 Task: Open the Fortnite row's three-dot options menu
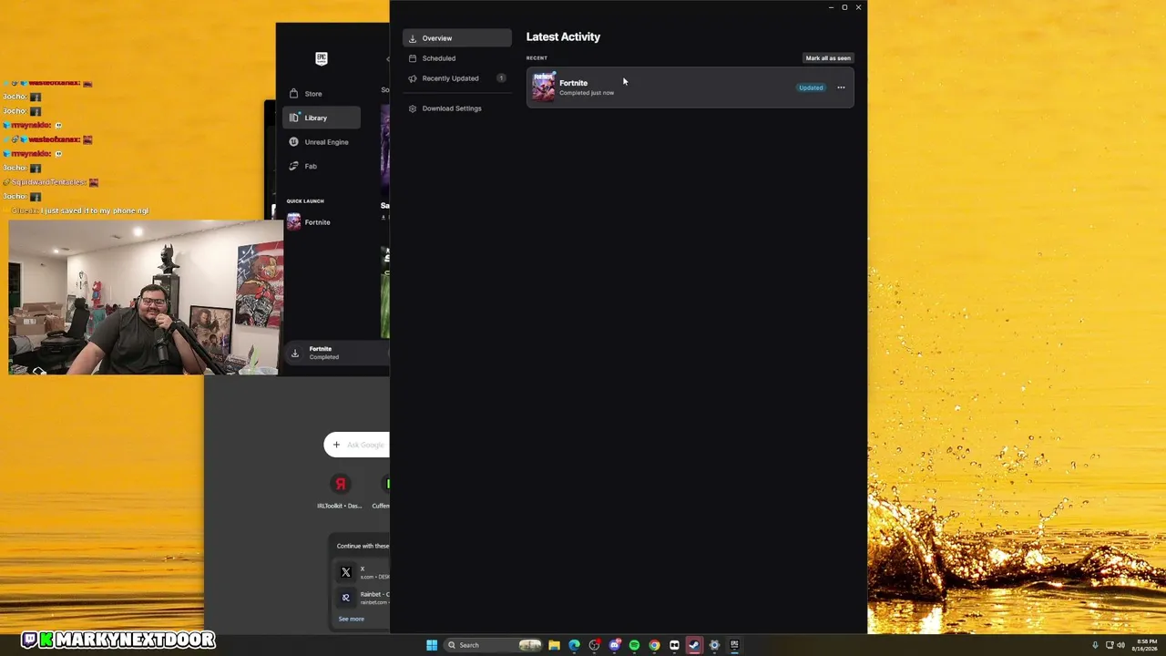(841, 87)
